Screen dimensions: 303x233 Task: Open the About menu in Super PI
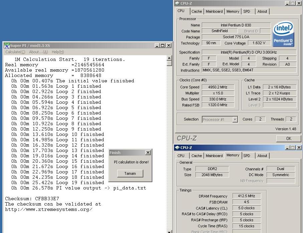click(38, 52)
